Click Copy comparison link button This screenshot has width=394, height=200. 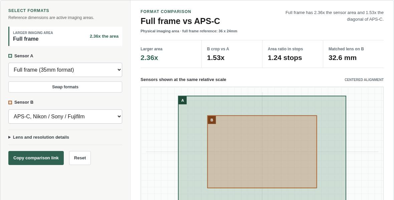click(36, 158)
